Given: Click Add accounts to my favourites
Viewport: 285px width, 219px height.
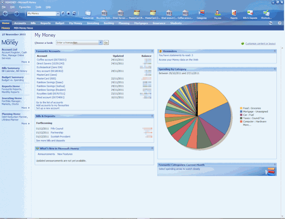Looking at the screenshot, I should click(53, 105).
